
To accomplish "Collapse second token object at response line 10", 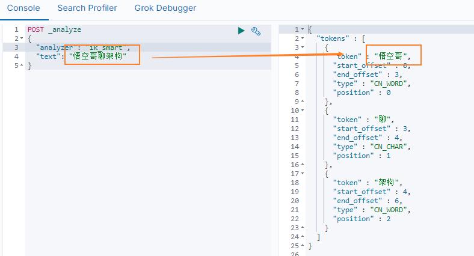I will point(303,111).
